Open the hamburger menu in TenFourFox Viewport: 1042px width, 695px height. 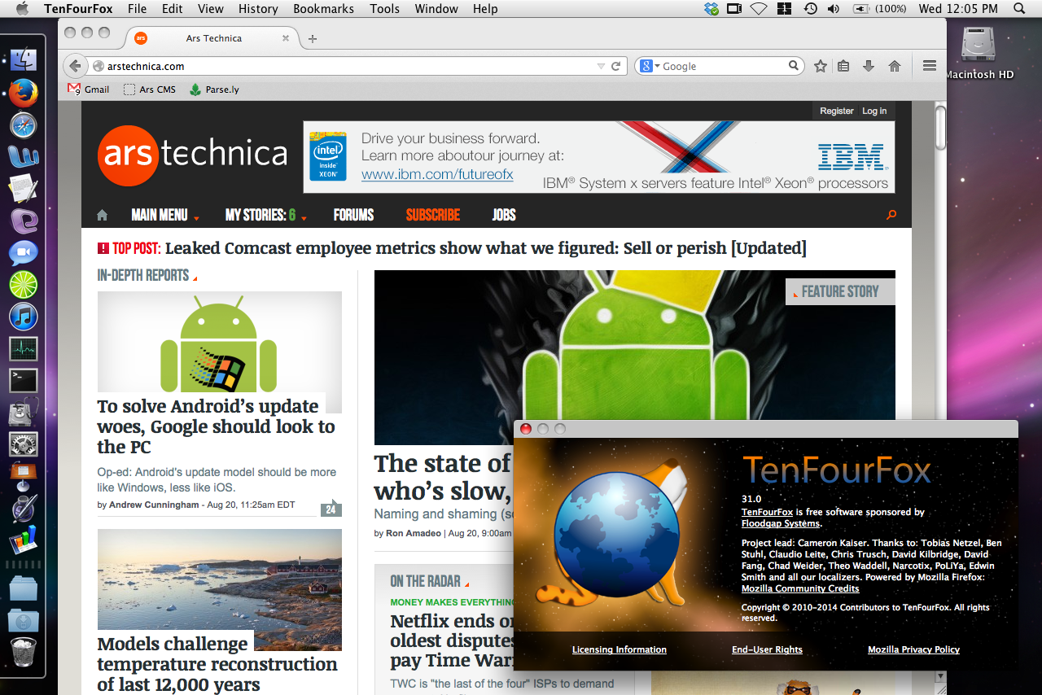930,66
